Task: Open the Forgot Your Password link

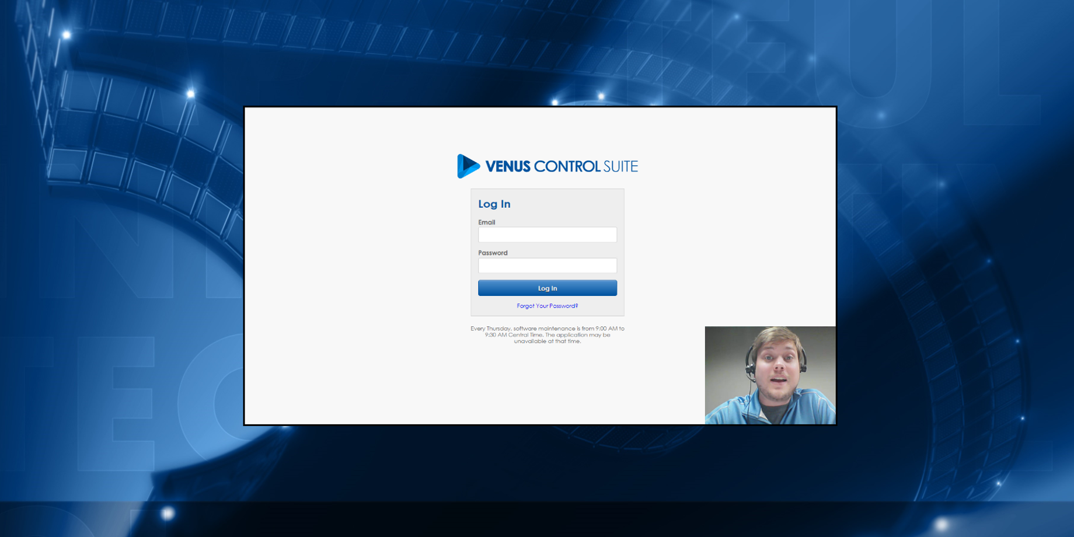Action: coord(547,306)
